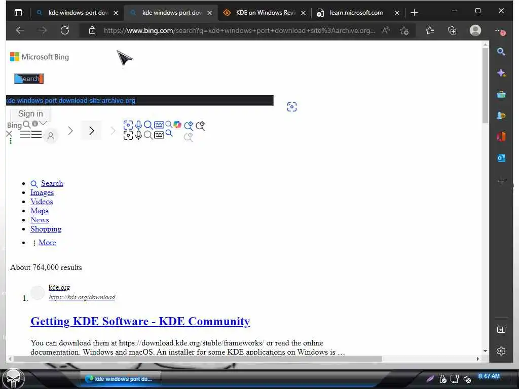Close the KDE on Windows Review tab

303,13
